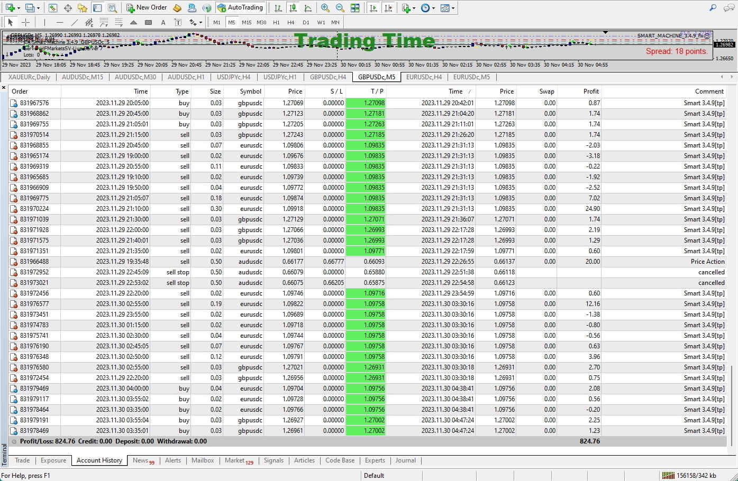Click the Tile Windows icon
This screenshot has width=738, height=481.
pyautogui.click(x=355, y=8)
